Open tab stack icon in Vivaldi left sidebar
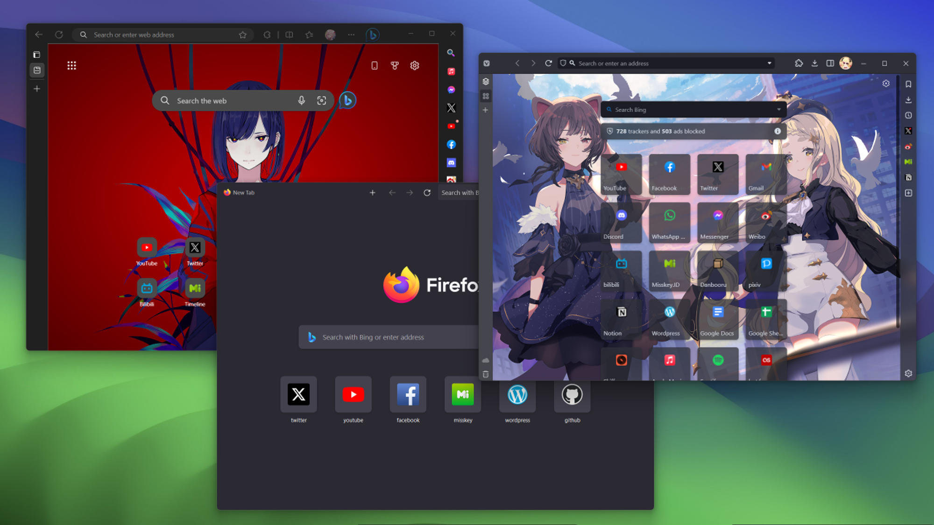Viewport: 934px width, 525px height. click(486, 81)
